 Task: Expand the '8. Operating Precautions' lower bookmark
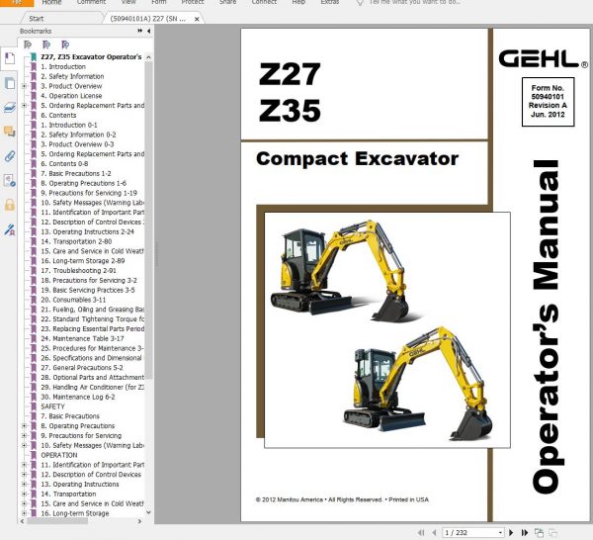coord(24,425)
